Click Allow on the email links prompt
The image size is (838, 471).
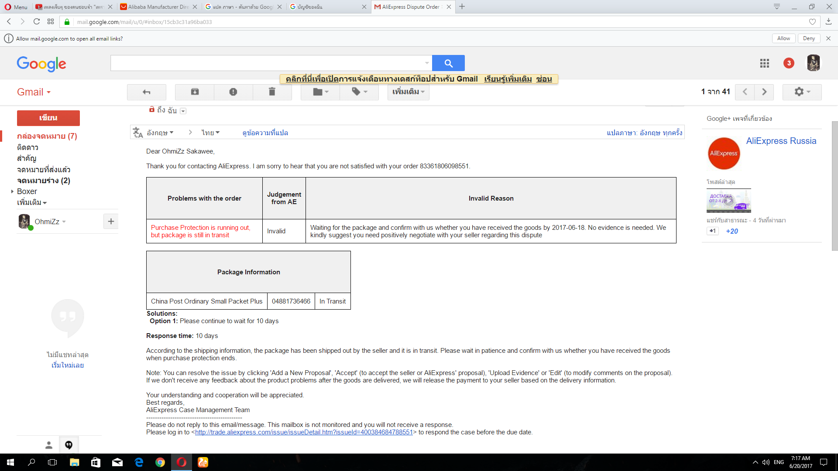783,38
